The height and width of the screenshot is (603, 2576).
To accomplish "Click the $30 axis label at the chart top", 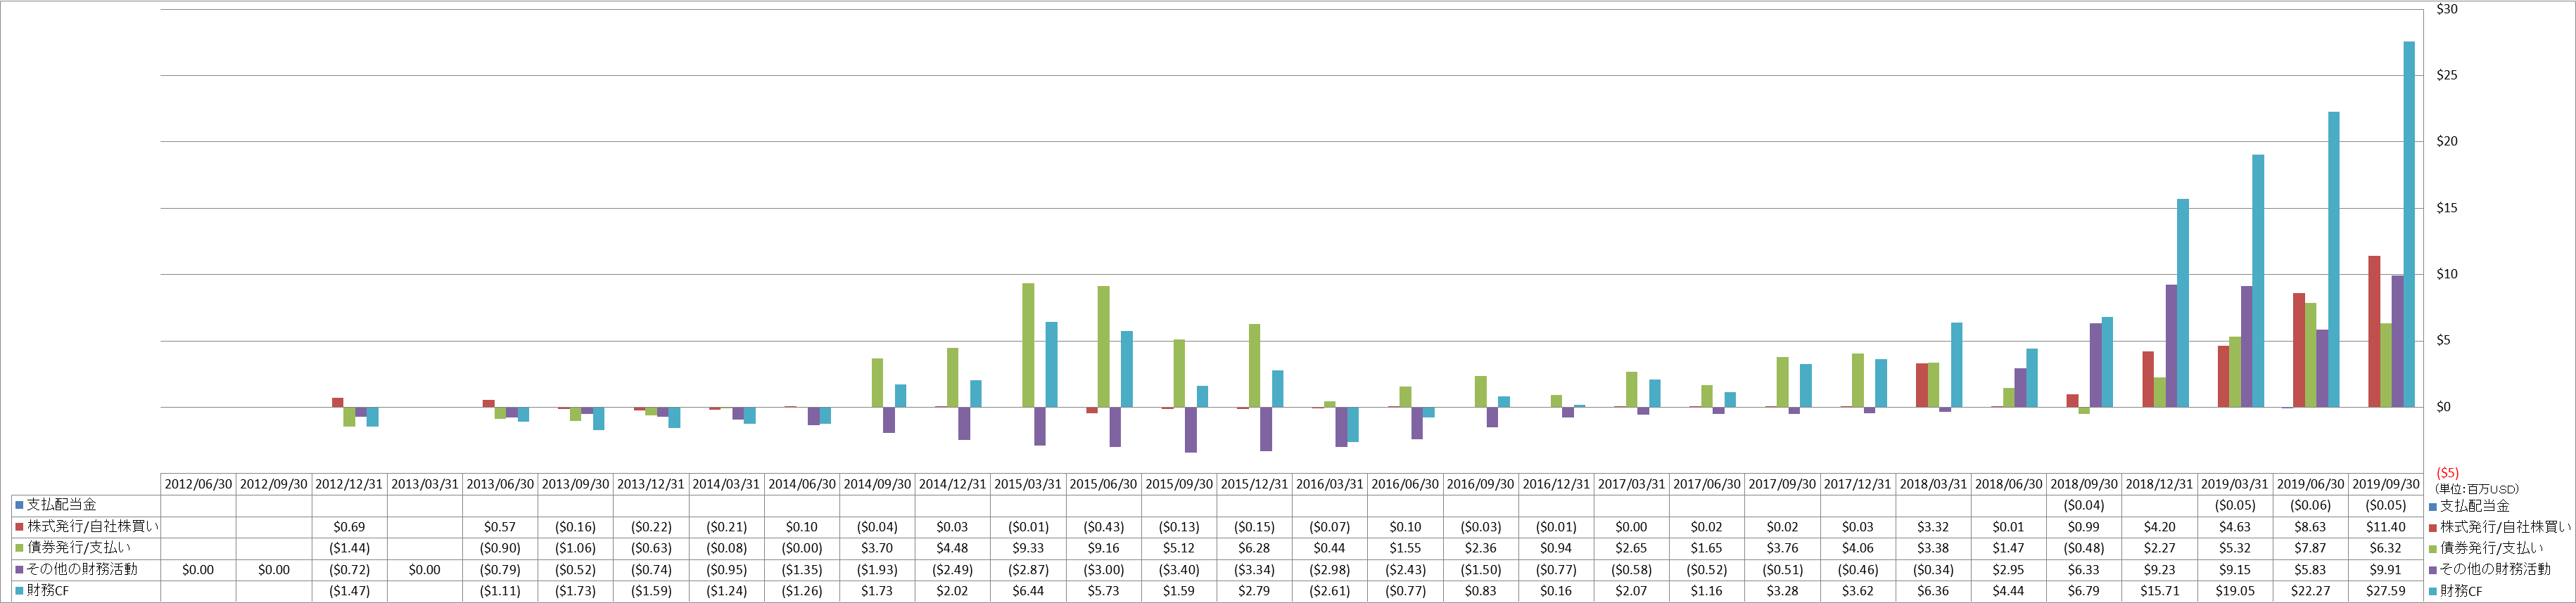I will 2446,9.
